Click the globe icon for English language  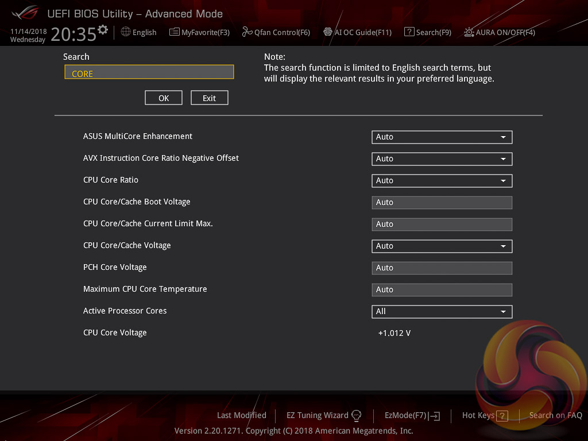point(126,32)
